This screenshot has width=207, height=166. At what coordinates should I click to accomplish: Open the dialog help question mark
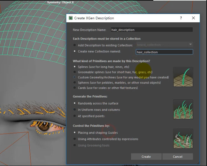coord(181,18)
